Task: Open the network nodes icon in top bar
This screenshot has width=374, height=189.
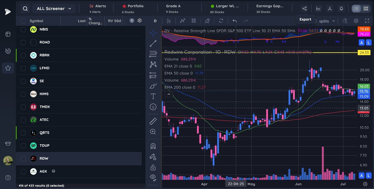Action: pyautogui.click(x=330, y=9)
